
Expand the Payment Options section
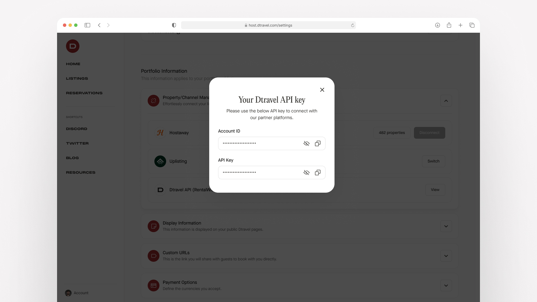coord(446,286)
